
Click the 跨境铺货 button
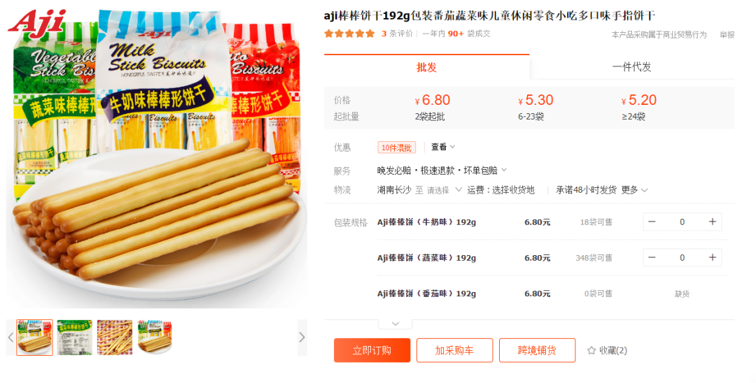click(x=537, y=350)
